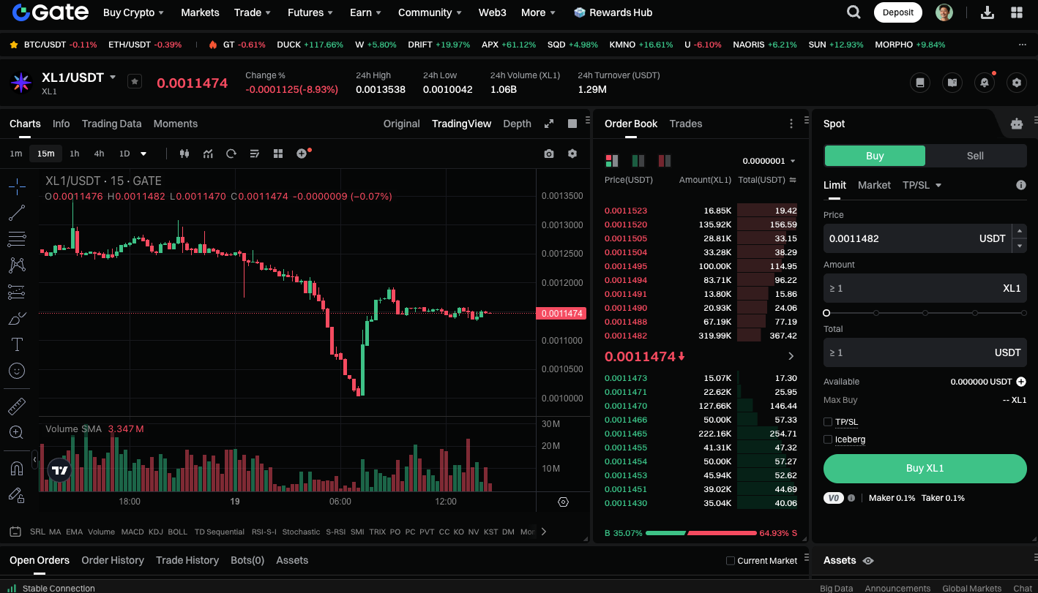This screenshot has width=1038, height=593.
Task: Open the Earn dropdown menu
Action: point(365,12)
